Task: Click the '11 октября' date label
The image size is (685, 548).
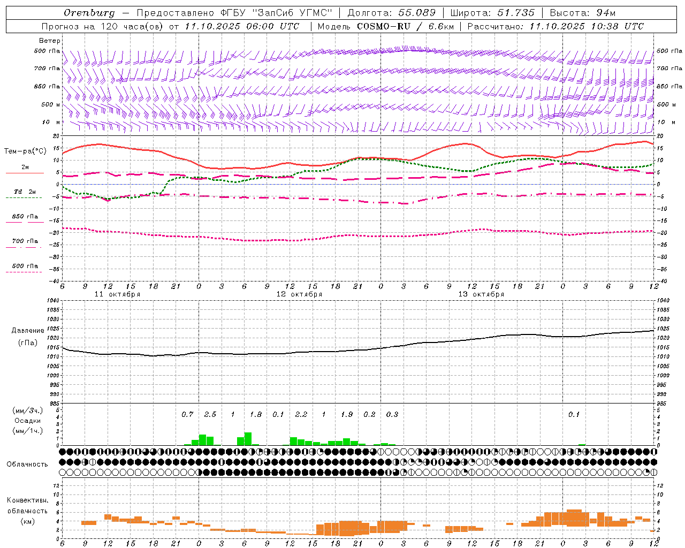Action: tap(117, 294)
